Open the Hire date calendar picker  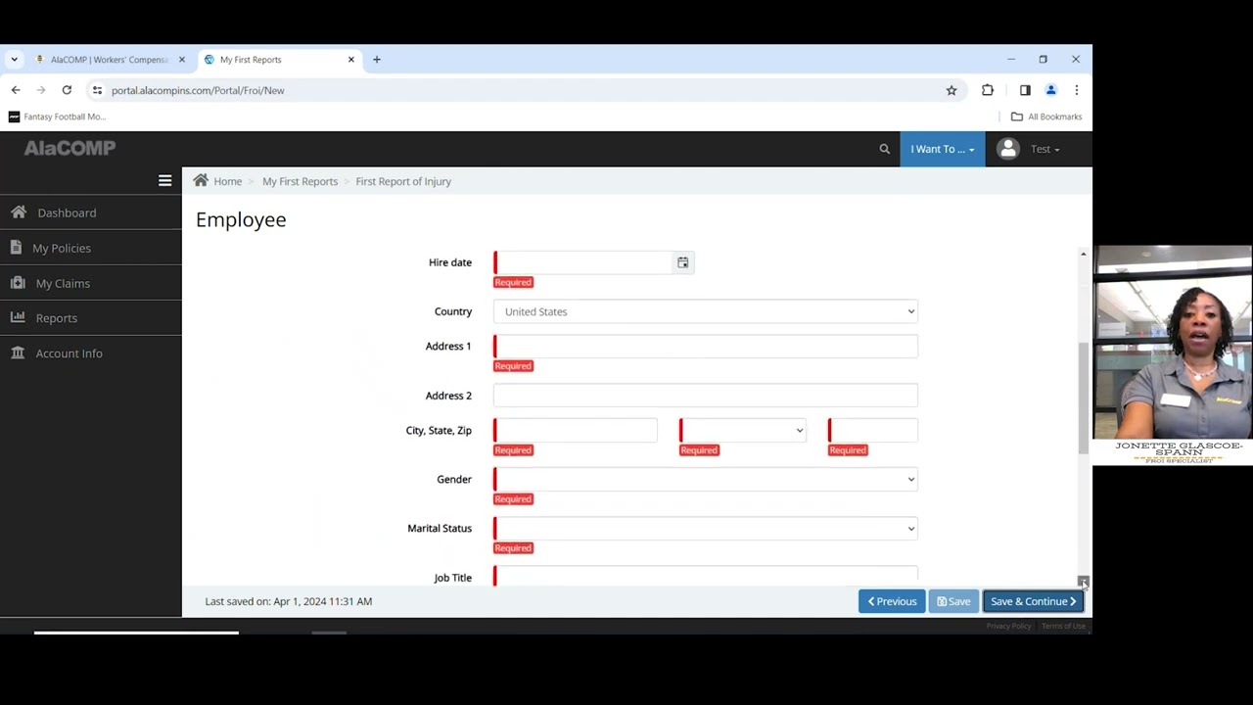682,262
